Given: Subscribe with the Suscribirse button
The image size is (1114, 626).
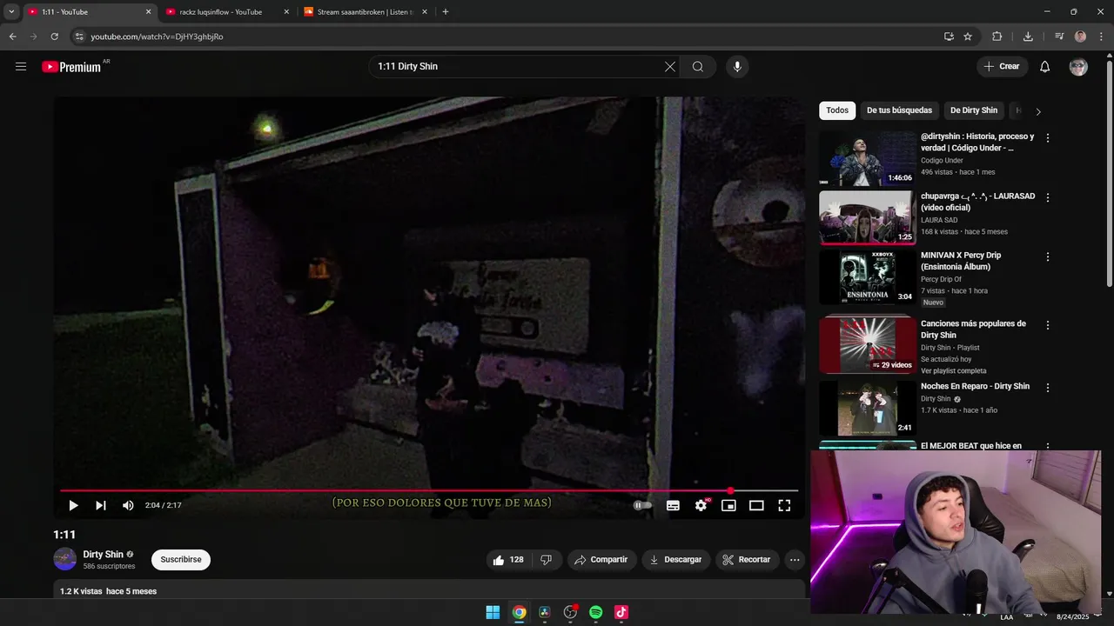Looking at the screenshot, I should (181, 560).
